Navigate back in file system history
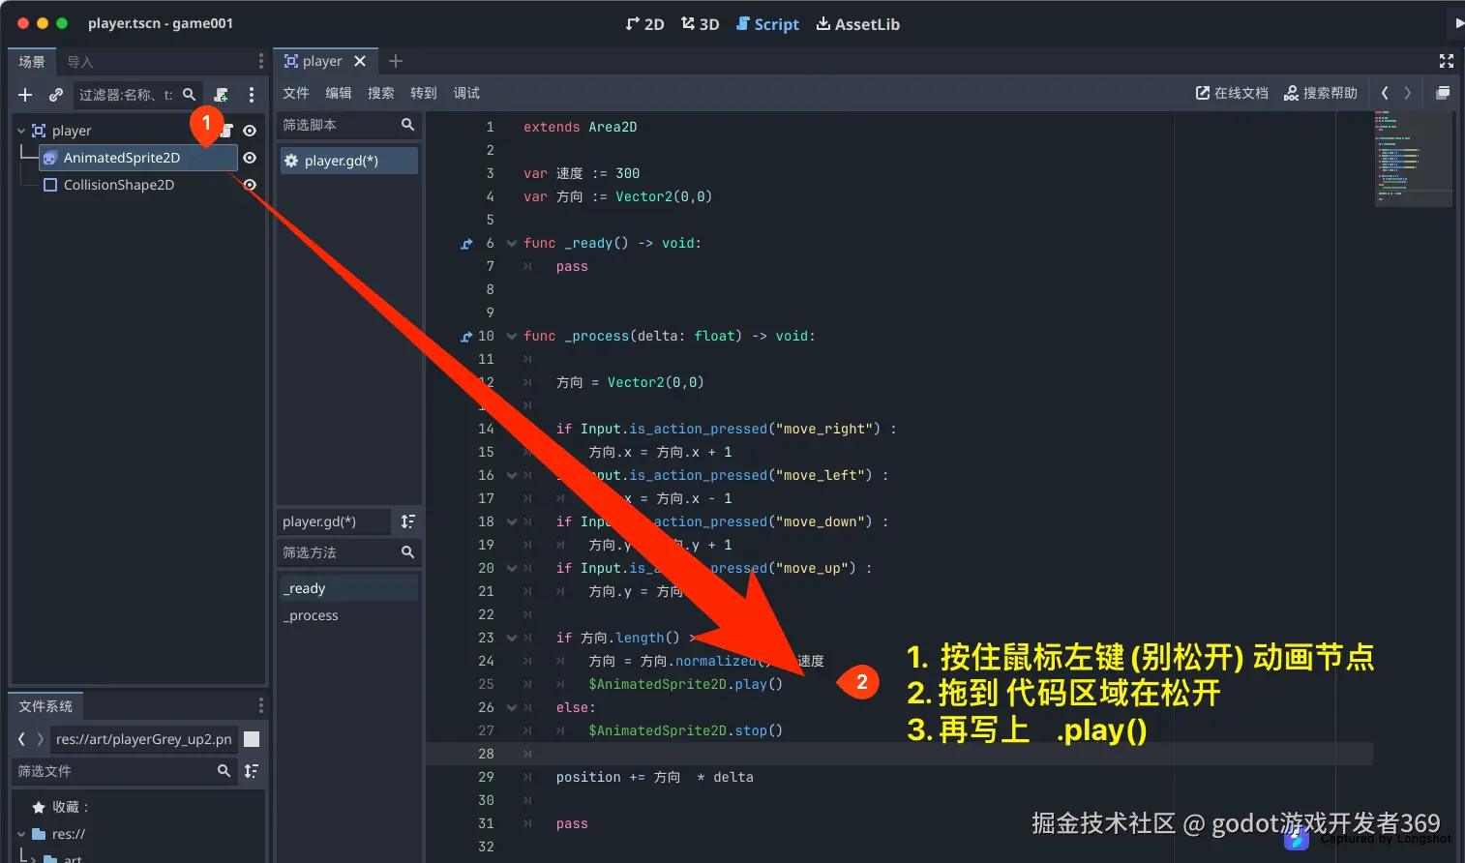This screenshot has height=863, width=1465. tap(21, 739)
